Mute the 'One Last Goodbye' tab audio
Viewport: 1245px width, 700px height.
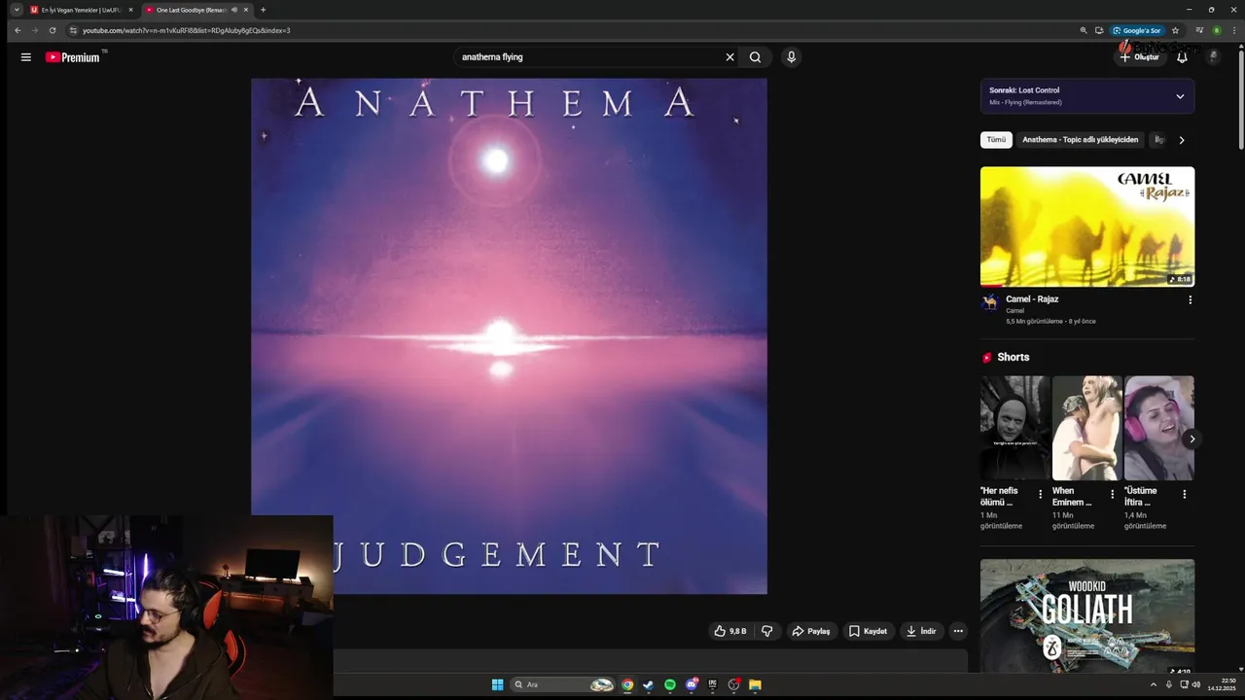tap(233, 10)
